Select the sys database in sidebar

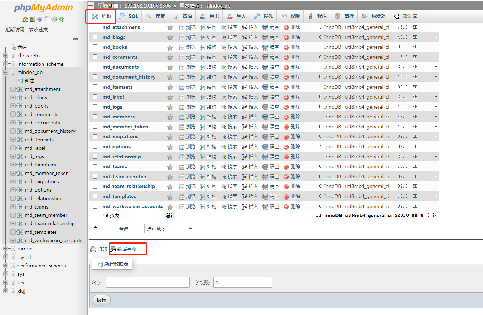[21, 274]
